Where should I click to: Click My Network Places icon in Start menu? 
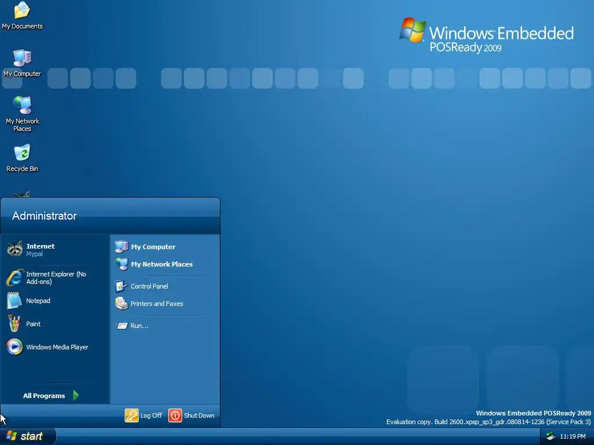(x=122, y=264)
